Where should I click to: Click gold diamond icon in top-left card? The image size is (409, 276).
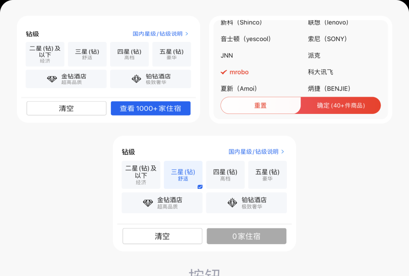point(52,79)
